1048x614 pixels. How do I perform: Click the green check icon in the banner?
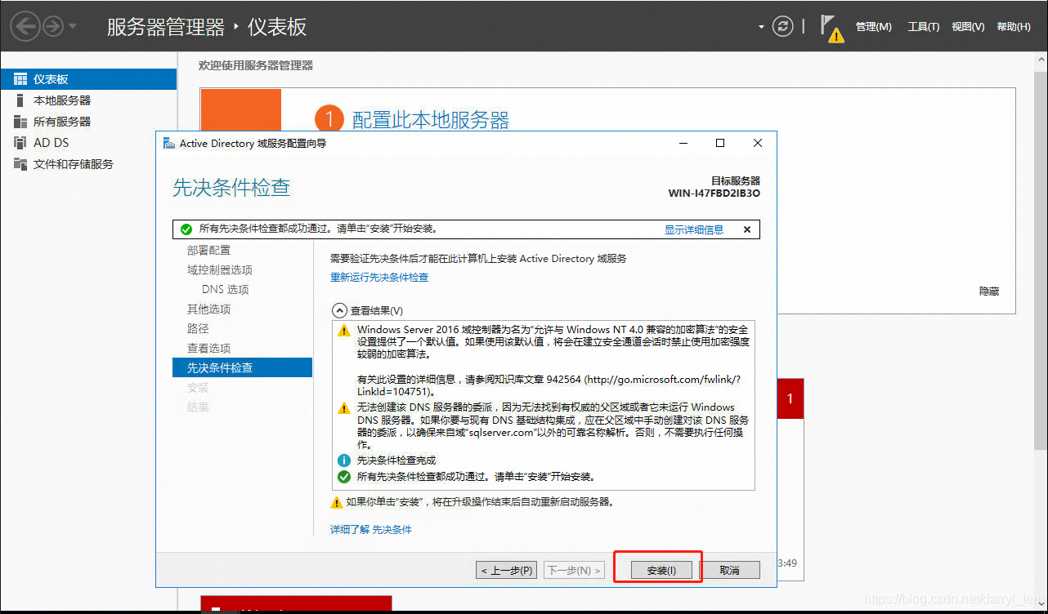click(186, 229)
